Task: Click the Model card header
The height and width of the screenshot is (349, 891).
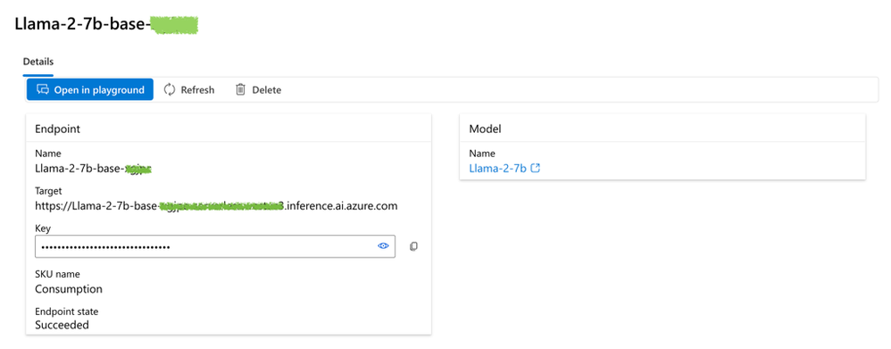Action: [x=486, y=129]
